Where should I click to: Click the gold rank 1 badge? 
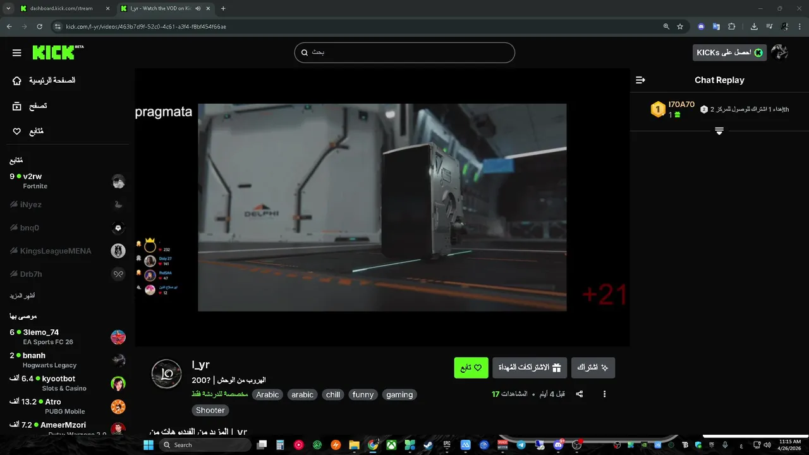(658, 109)
